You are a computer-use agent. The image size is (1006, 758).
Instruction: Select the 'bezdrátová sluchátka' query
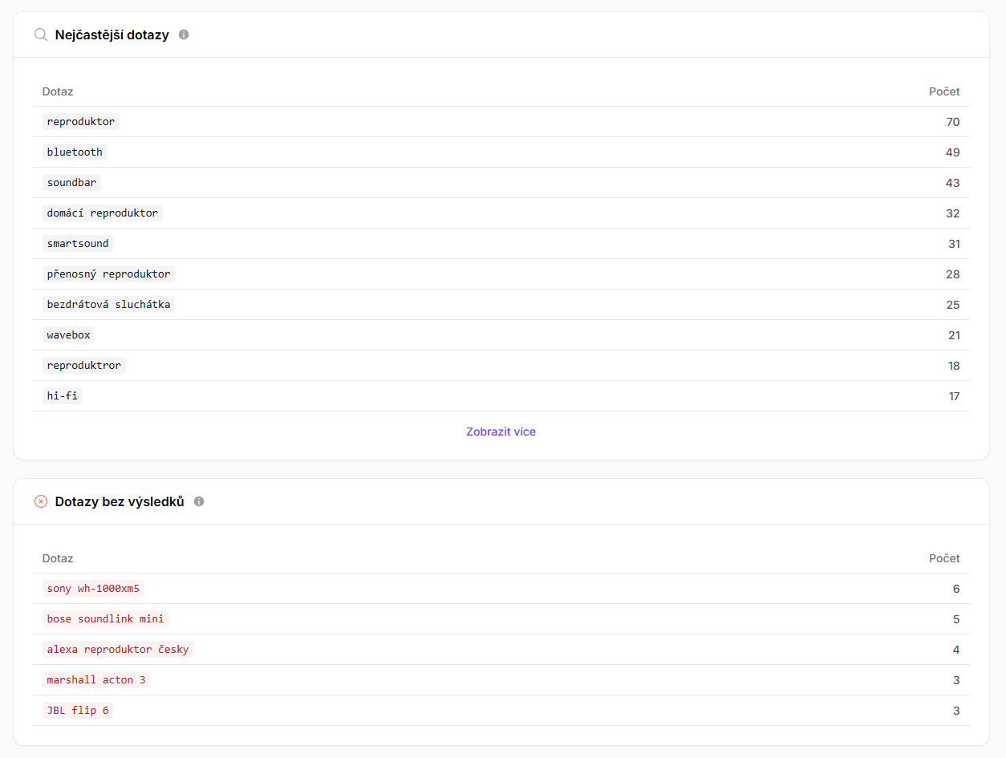pos(108,305)
